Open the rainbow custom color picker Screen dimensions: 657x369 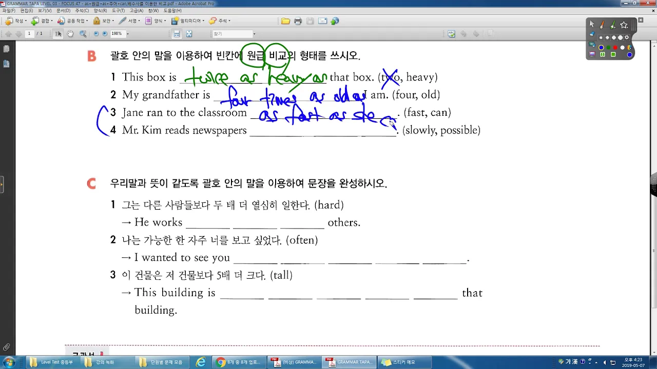pos(629,47)
